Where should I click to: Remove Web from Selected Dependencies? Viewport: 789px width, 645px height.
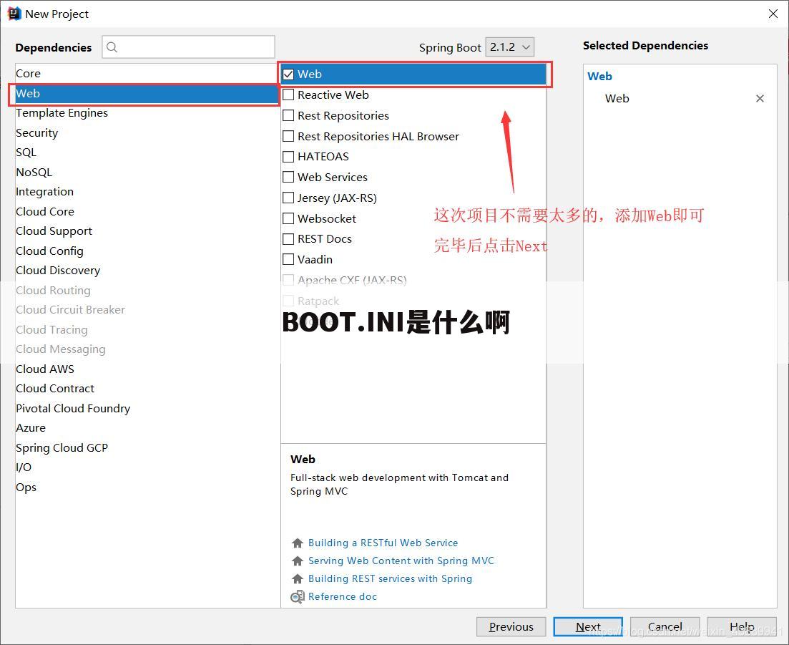coord(760,99)
